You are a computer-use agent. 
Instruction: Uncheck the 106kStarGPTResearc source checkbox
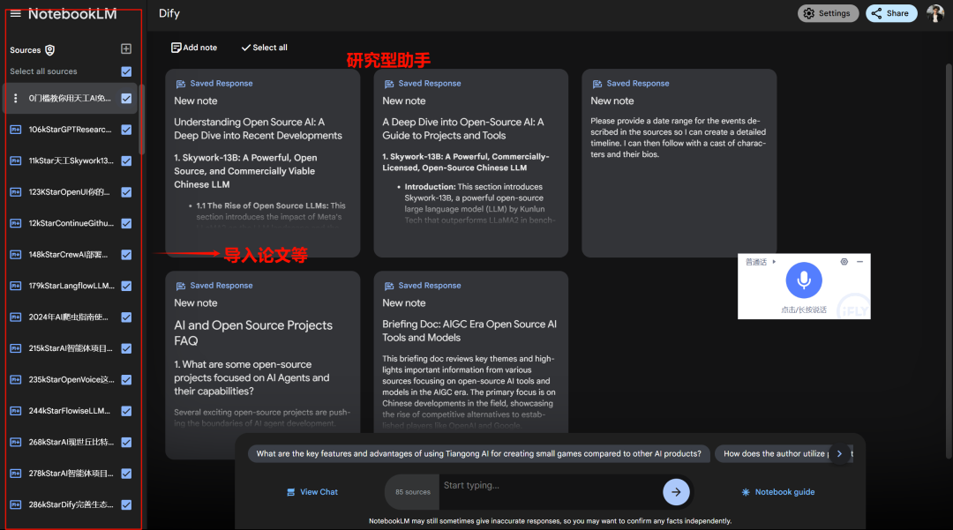(126, 130)
